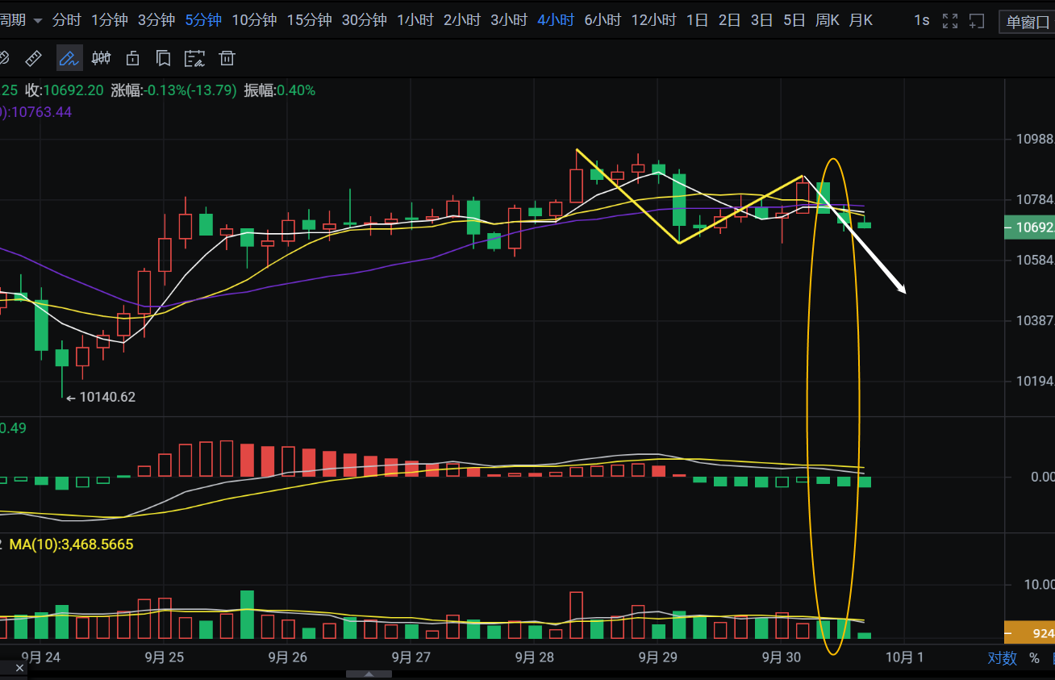1055x680 pixels.
Task: Activate the pen drawing tool
Action: click(x=68, y=58)
